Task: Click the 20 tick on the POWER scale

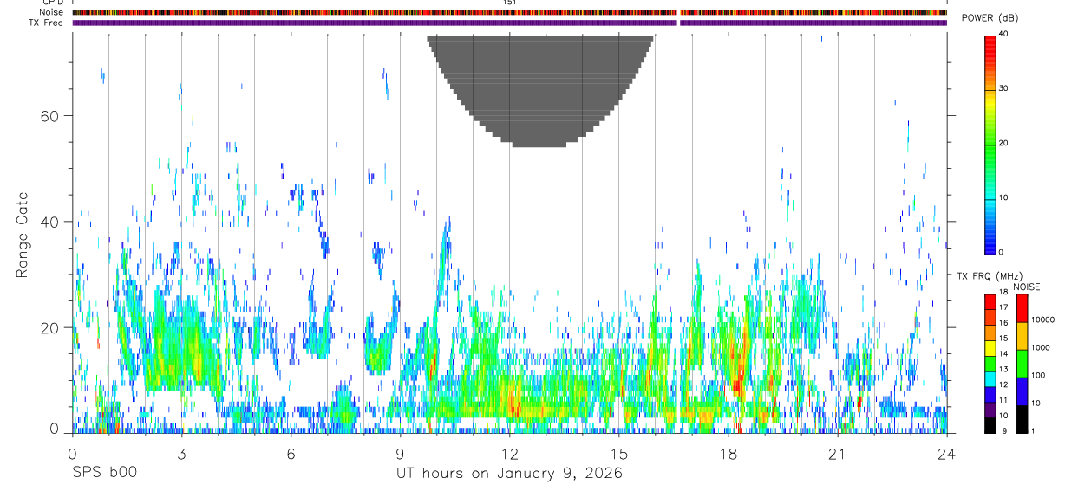Action: coord(1003,144)
